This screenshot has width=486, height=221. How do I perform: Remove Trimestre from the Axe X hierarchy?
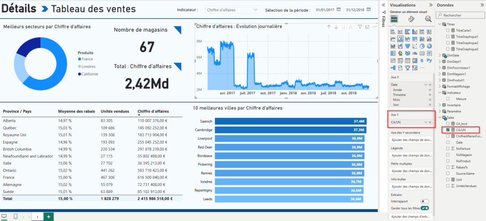[430, 95]
